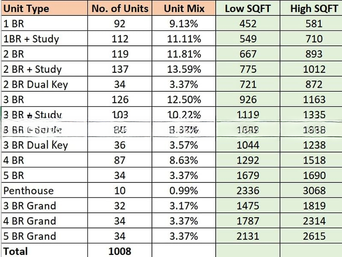
Task: Select the 0.99% Penthouse unit mix cell
Action: pos(184,191)
